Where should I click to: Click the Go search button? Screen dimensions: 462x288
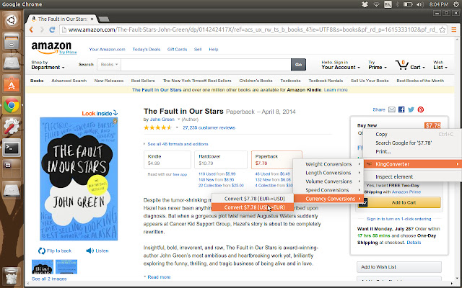[x=298, y=65]
